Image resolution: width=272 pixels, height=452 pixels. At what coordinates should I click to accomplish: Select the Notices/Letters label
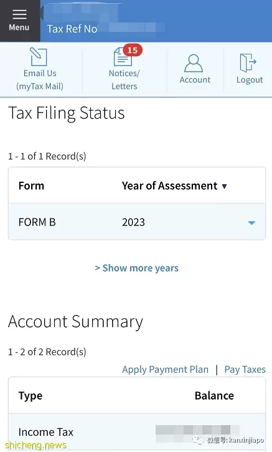click(124, 80)
